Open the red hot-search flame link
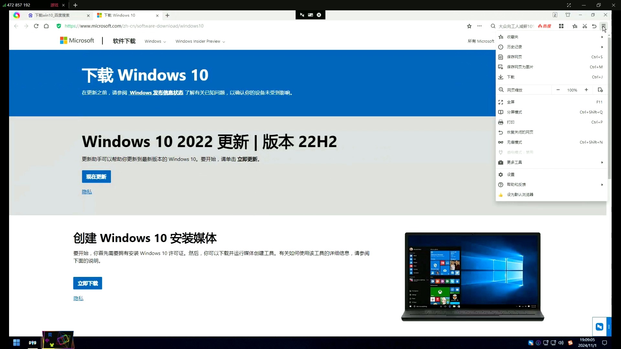The height and width of the screenshot is (349, 621). tap(544, 26)
